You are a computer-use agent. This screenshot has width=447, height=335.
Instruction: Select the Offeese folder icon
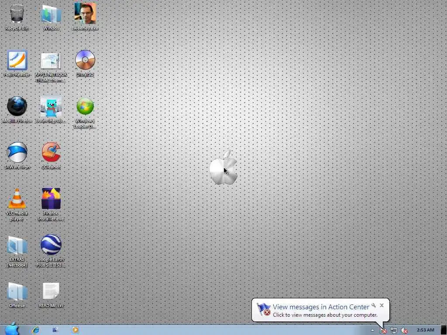17,295
